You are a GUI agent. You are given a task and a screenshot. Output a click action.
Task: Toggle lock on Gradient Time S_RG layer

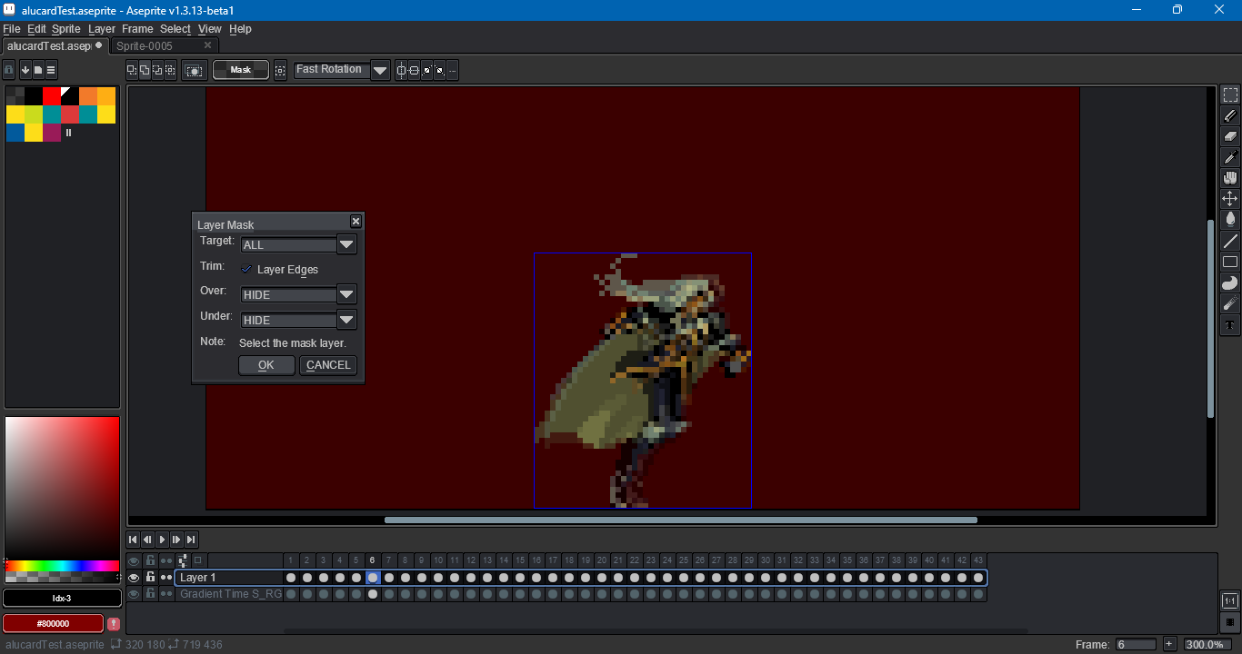[x=150, y=594]
